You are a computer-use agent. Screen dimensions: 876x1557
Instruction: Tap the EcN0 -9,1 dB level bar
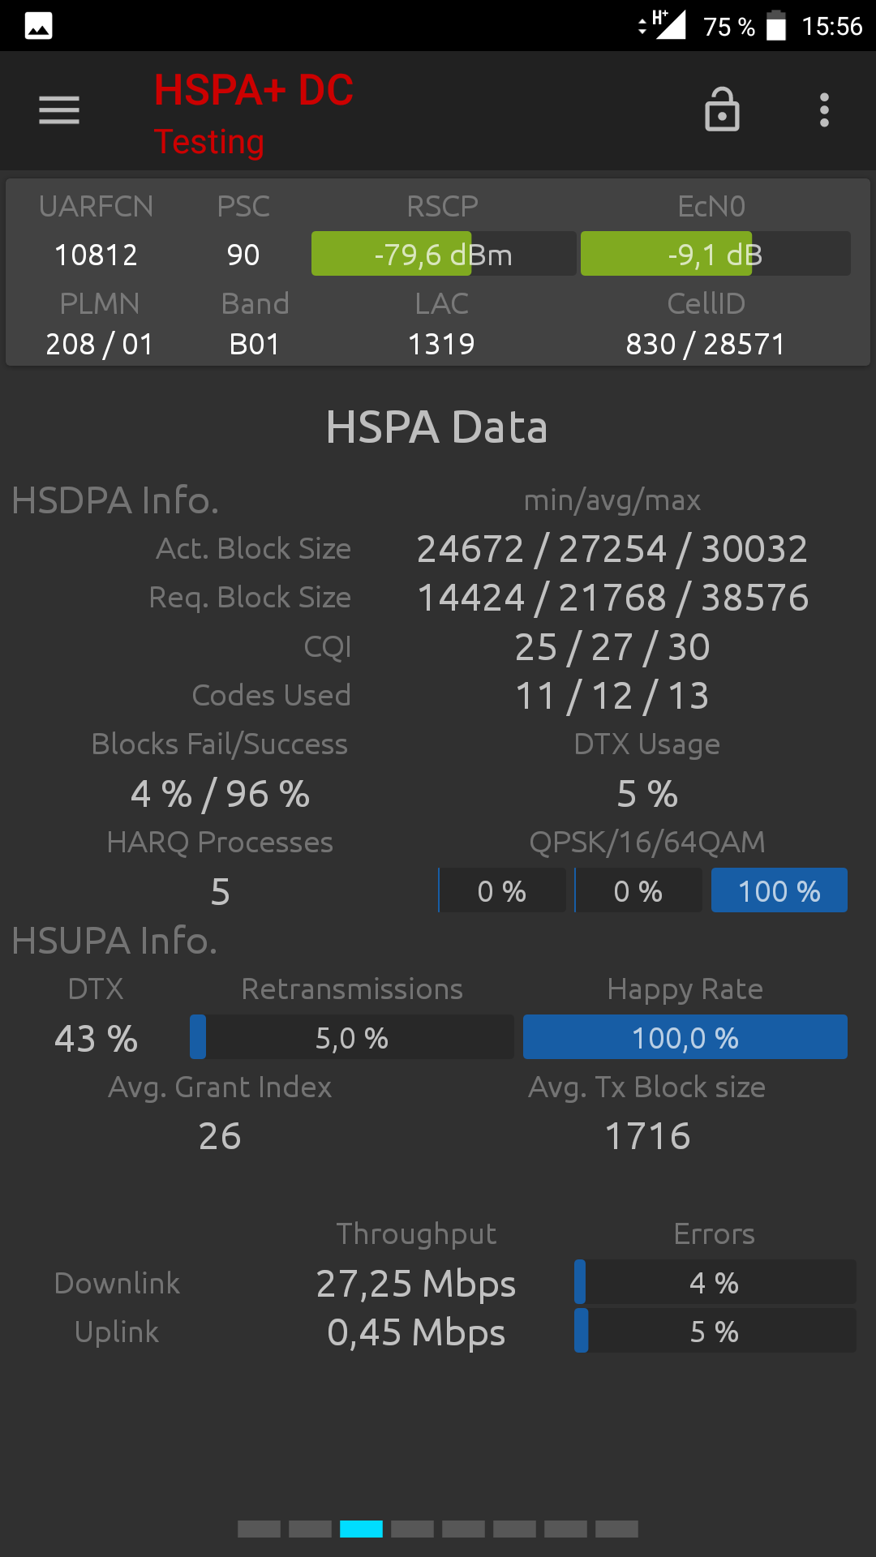coord(715,254)
